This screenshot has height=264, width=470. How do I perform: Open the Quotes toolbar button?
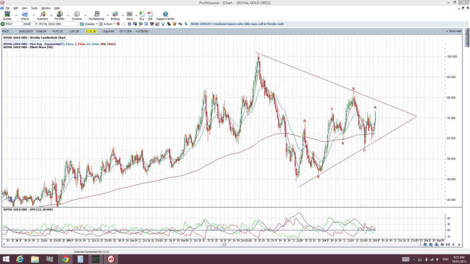coord(7,16)
